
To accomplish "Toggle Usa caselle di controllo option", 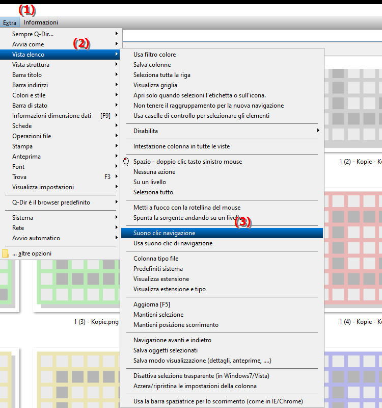I will (222, 116).
